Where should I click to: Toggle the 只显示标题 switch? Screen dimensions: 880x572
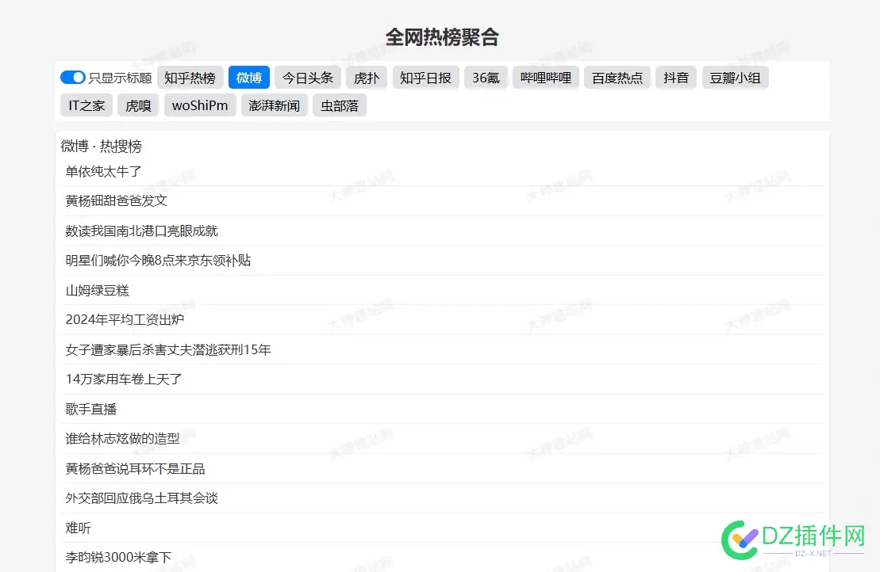[x=73, y=78]
